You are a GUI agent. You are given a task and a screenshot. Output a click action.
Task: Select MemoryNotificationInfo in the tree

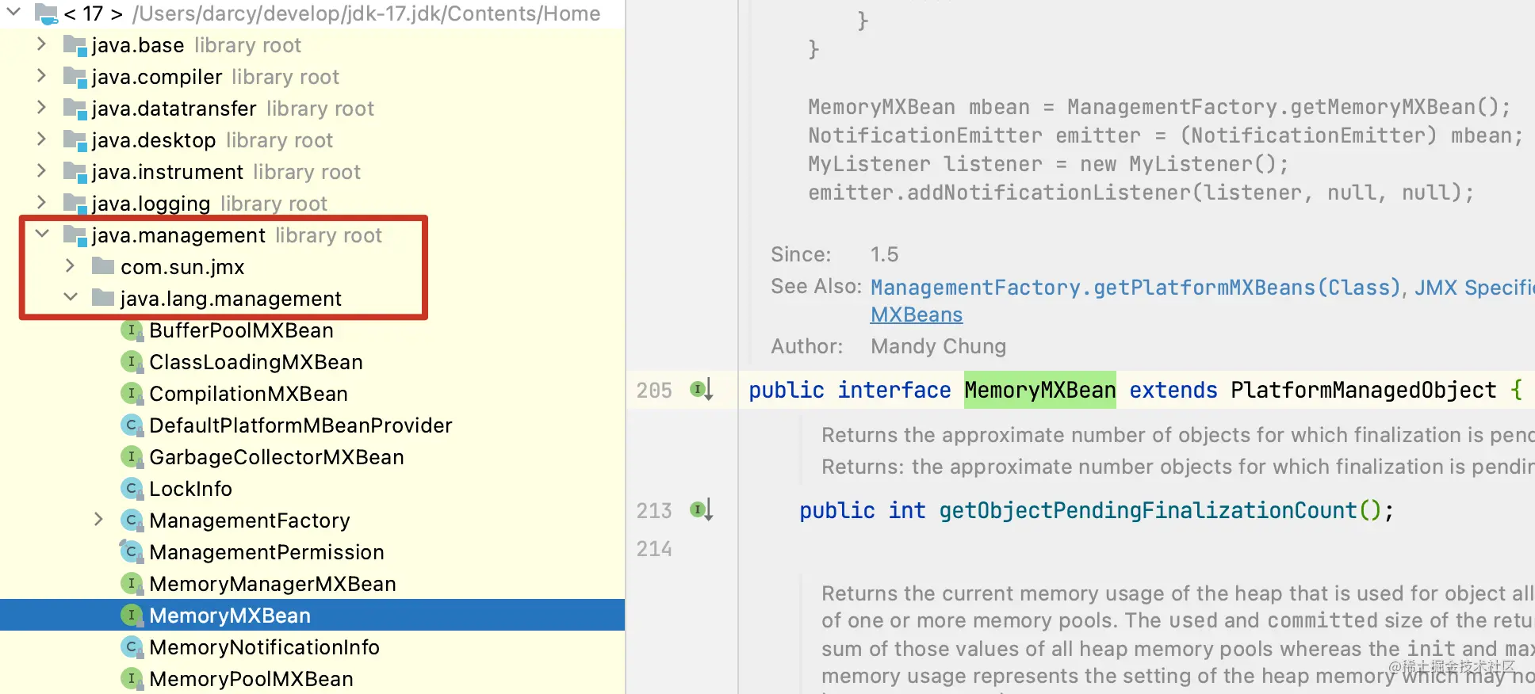pyautogui.click(x=264, y=647)
